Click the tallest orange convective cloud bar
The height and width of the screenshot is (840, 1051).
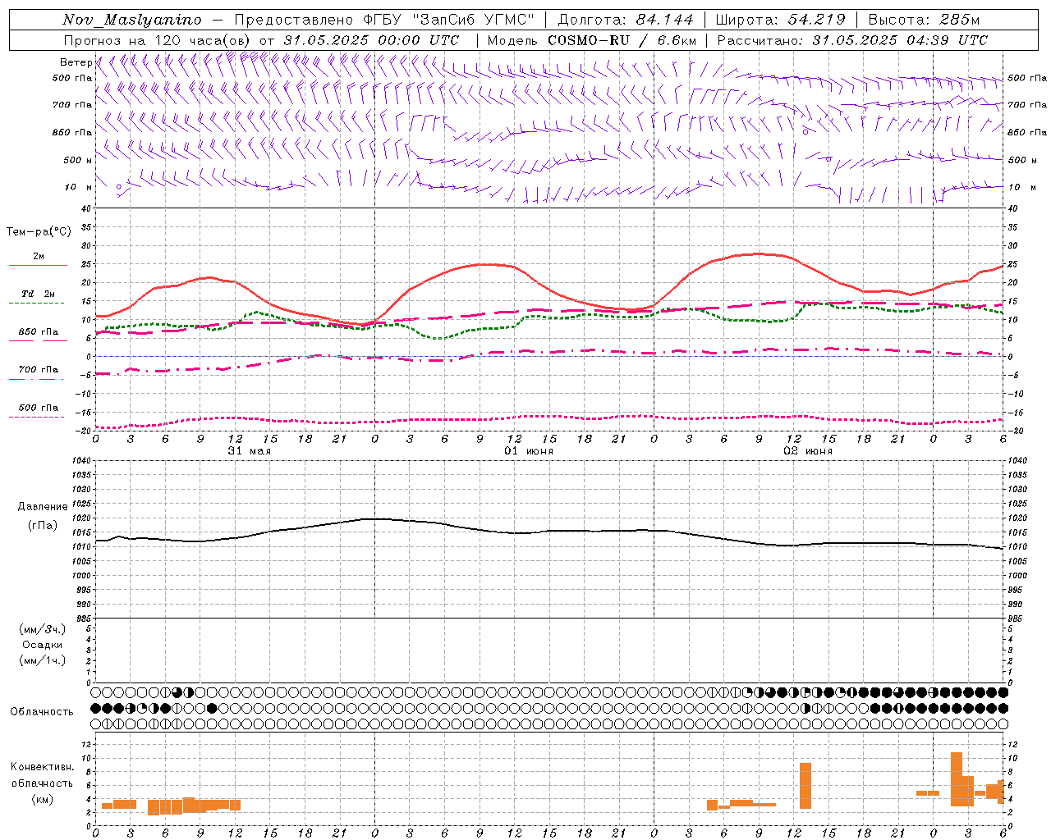coord(957,778)
